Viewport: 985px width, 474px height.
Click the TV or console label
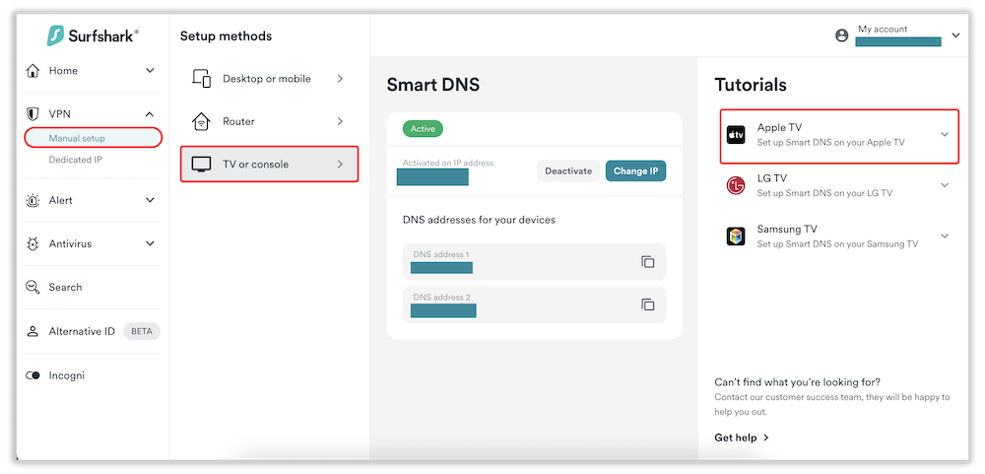(x=256, y=164)
